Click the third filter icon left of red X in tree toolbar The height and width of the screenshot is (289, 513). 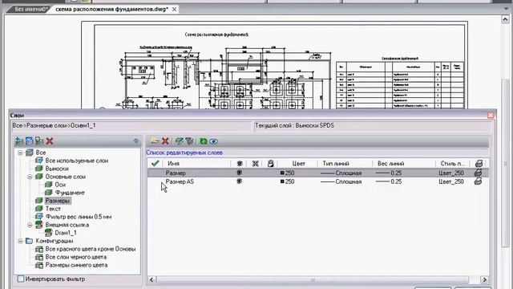tap(39, 141)
